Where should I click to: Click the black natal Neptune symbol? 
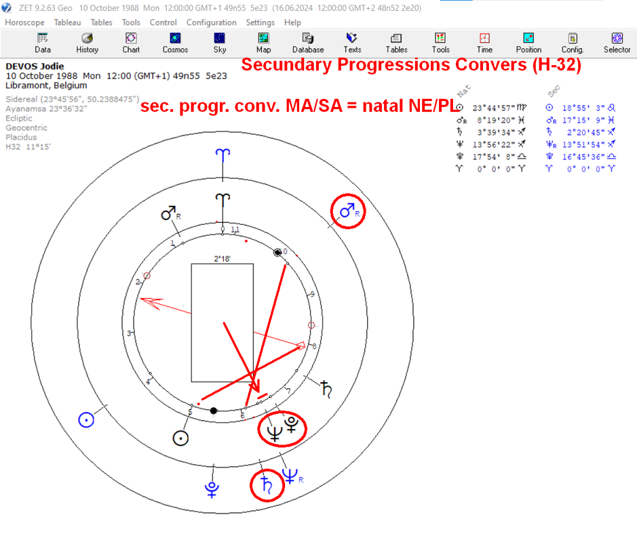coord(274,434)
